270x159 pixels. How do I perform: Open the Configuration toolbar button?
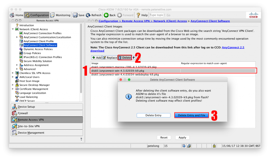click(37, 15)
